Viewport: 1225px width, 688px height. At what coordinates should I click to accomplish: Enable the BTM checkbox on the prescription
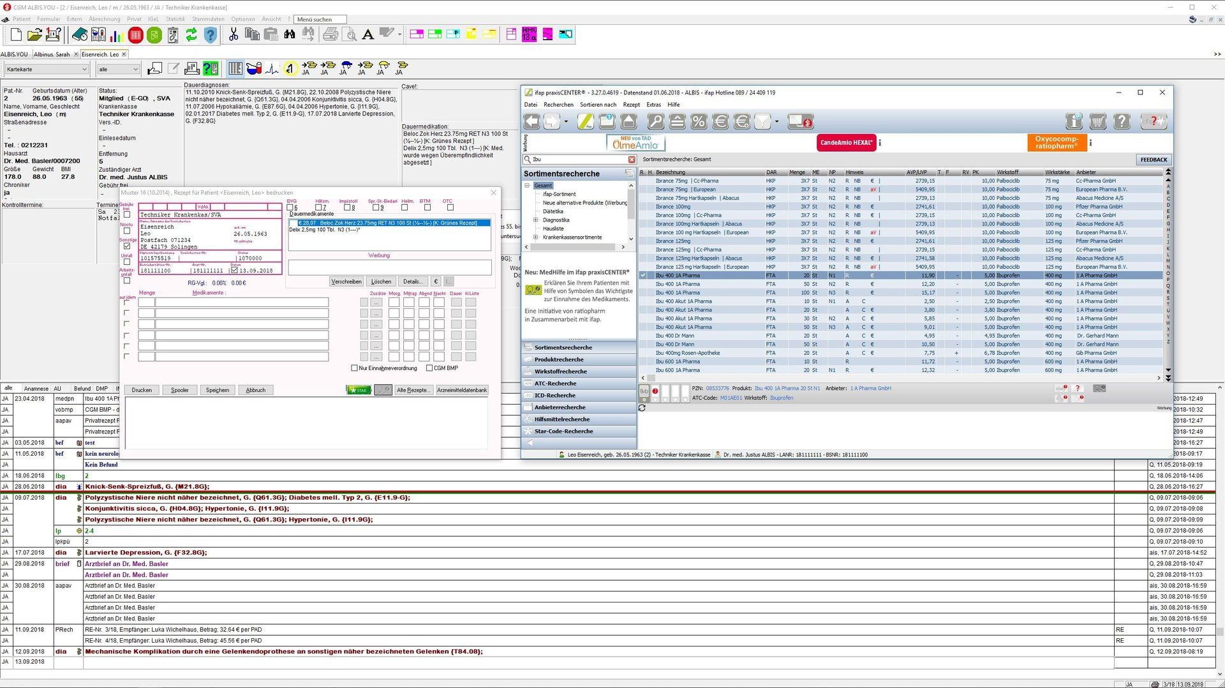[x=427, y=207]
